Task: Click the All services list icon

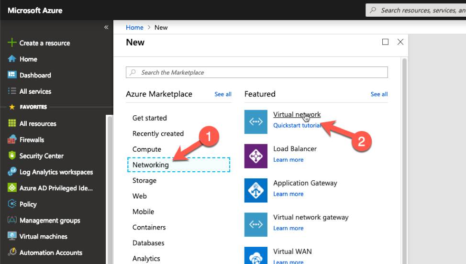Action: (x=12, y=91)
